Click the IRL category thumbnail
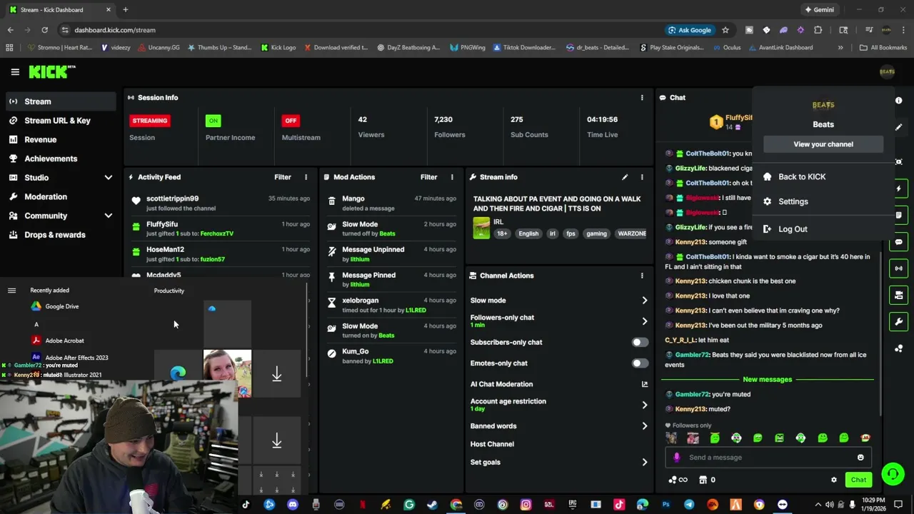Screen dimensions: 914x514 point(481,228)
